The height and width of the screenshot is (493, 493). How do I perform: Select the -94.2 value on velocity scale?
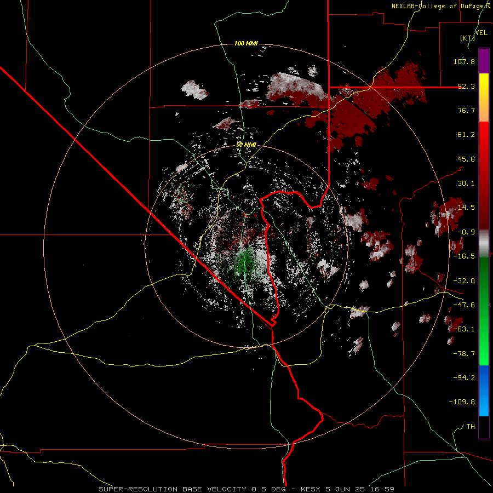[x=464, y=377]
